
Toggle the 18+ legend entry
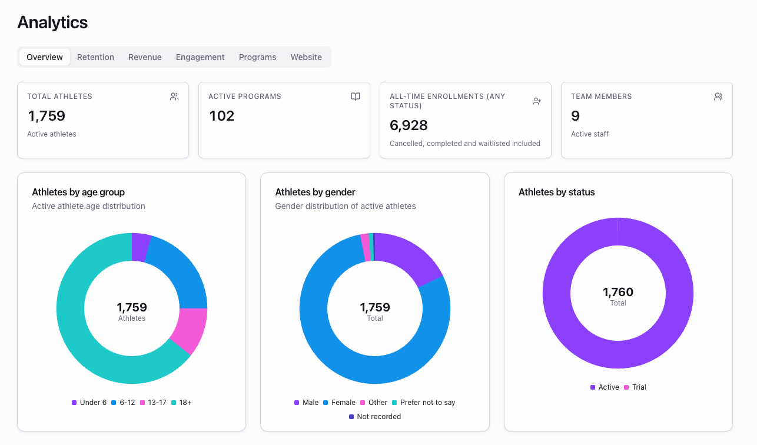[x=181, y=403]
